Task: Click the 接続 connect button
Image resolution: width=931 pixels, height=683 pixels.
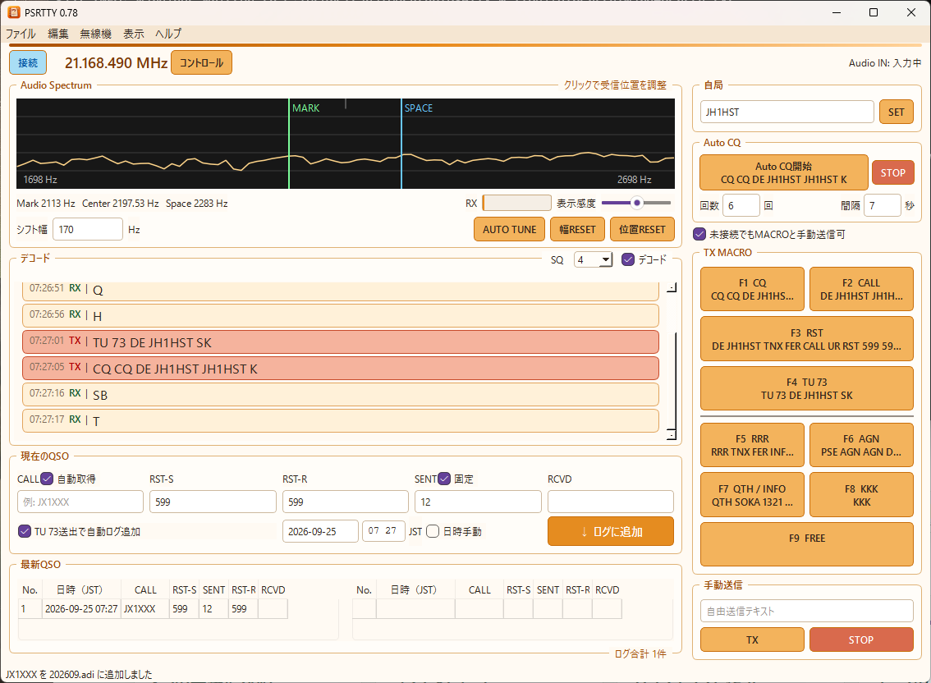Action: (x=28, y=62)
